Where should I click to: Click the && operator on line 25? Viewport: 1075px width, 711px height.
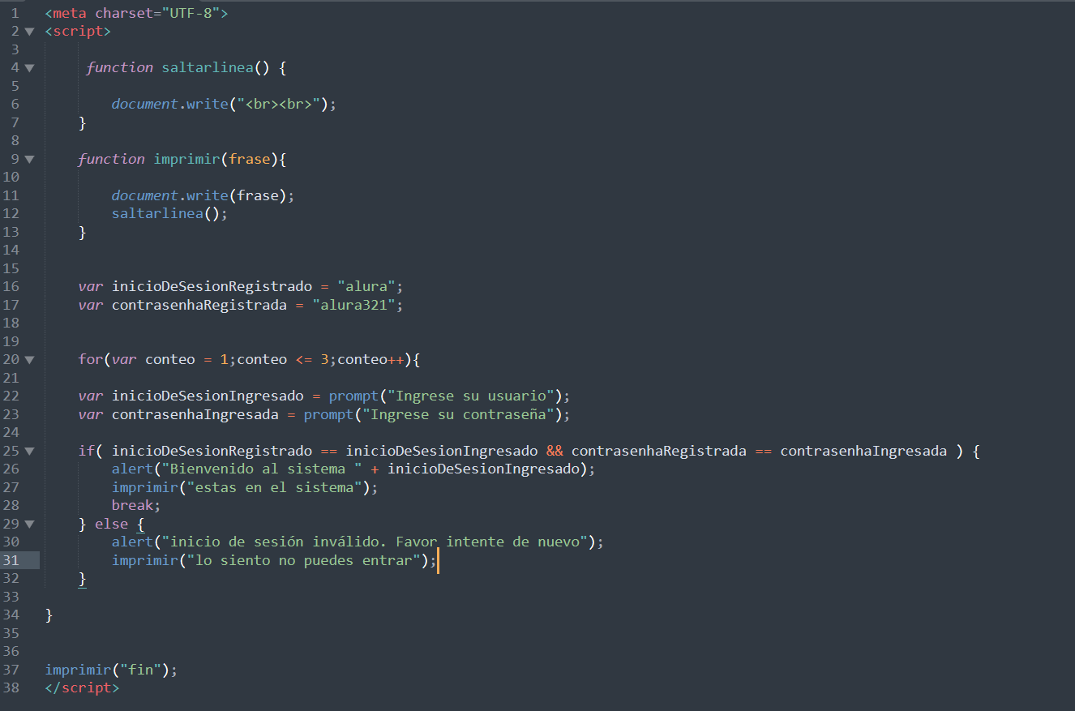pos(555,451)
